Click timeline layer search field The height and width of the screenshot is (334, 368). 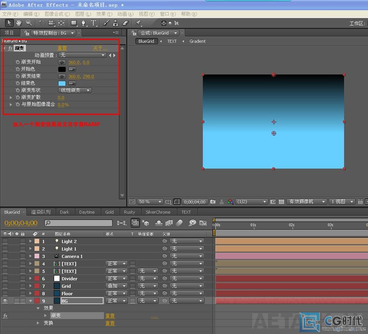78,223
